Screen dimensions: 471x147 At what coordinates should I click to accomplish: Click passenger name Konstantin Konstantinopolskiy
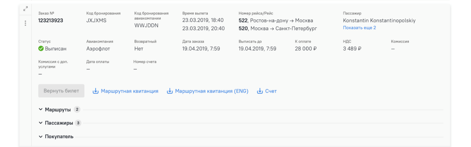tap(379, 20)
